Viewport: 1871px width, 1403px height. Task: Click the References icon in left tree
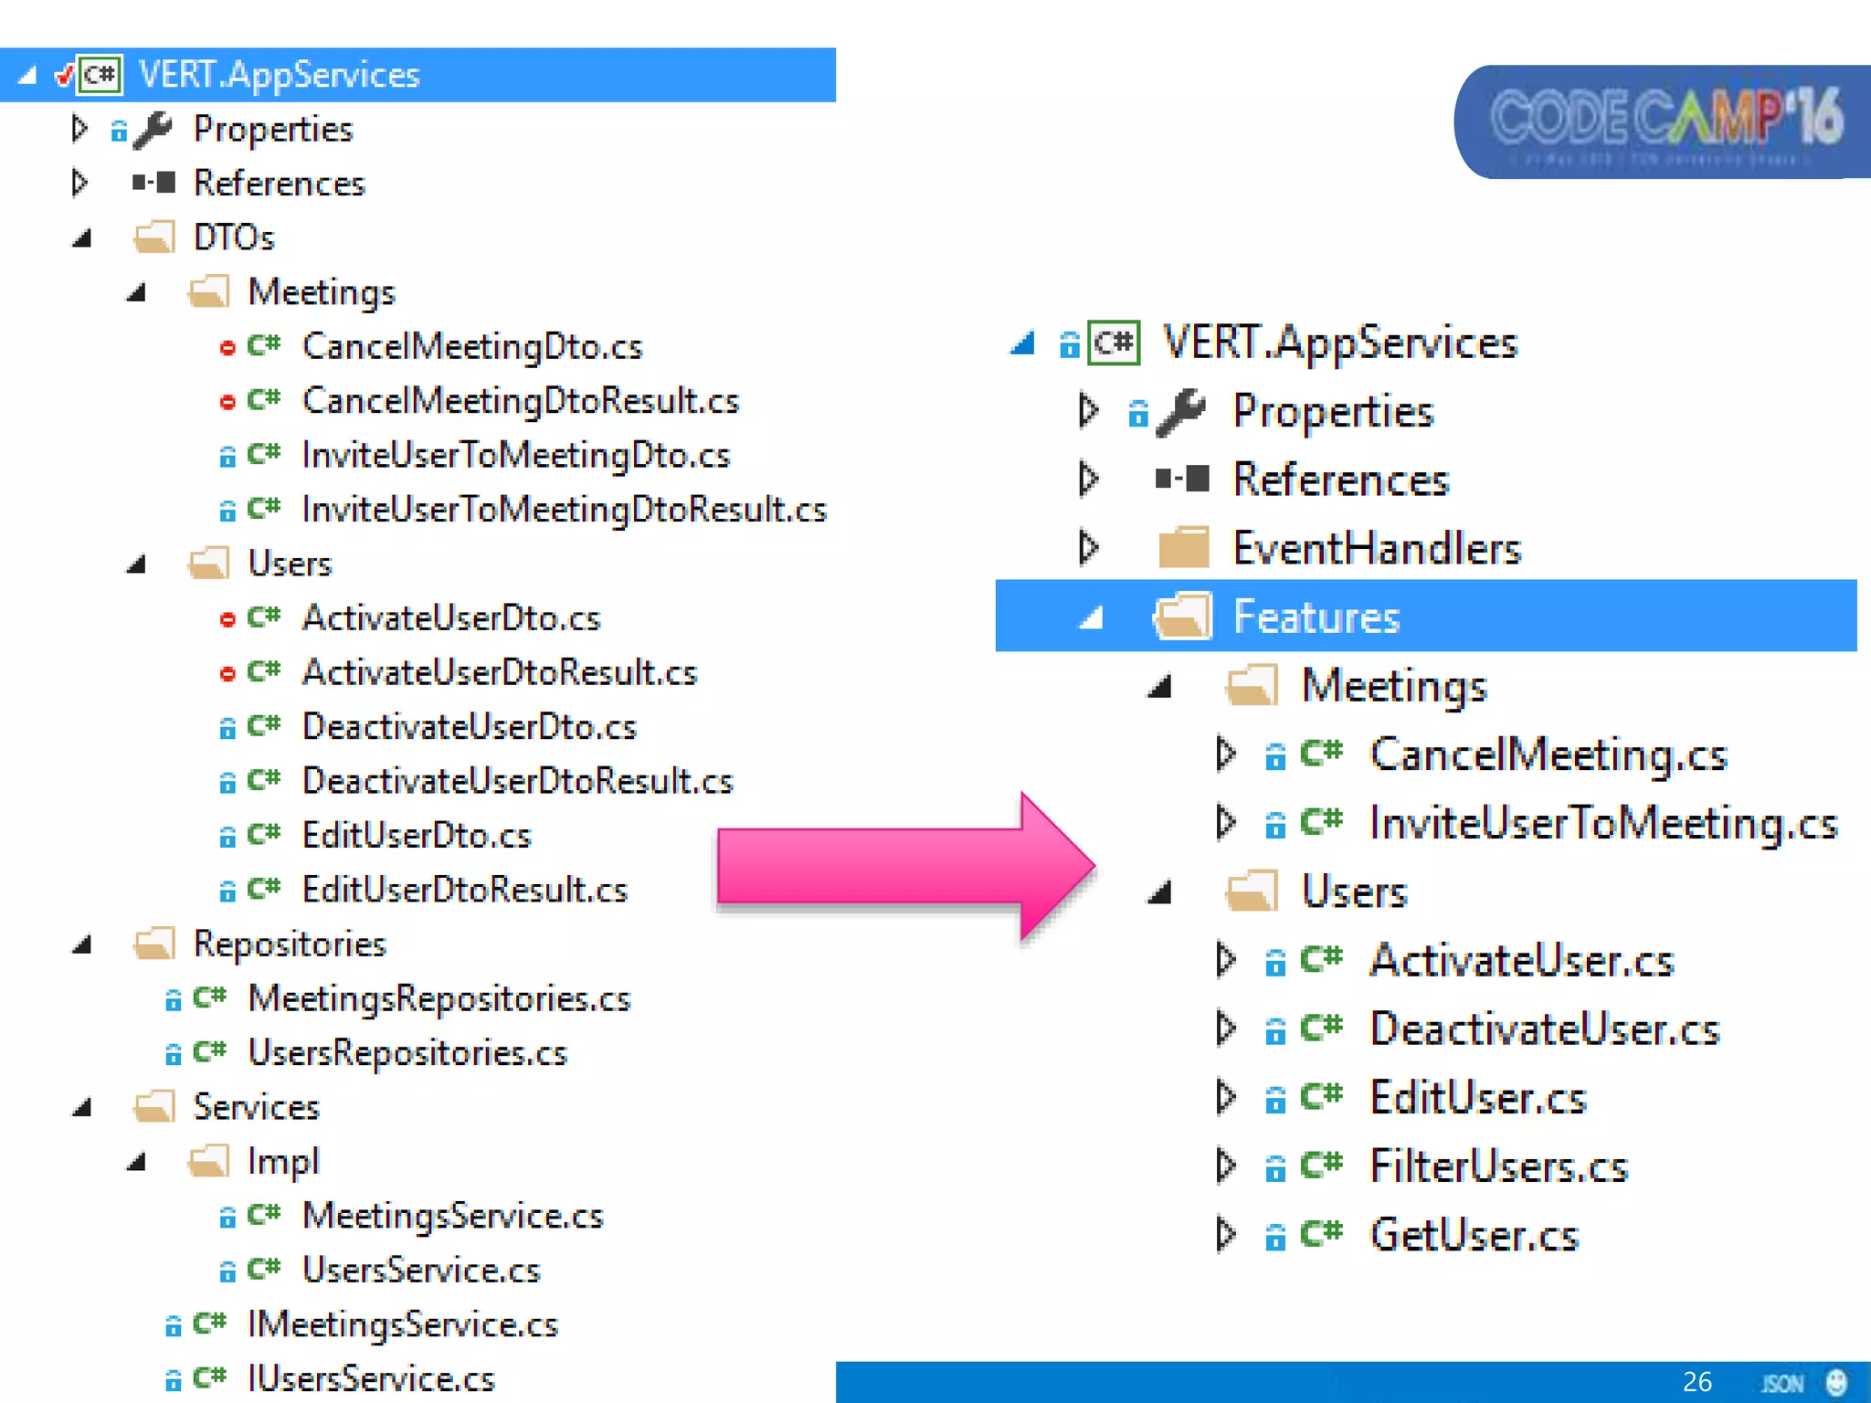(x=153, y=184)
